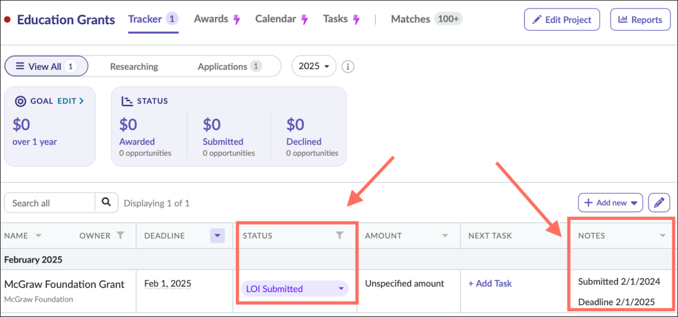Select the search magnifying glass icon

(106, 202)
